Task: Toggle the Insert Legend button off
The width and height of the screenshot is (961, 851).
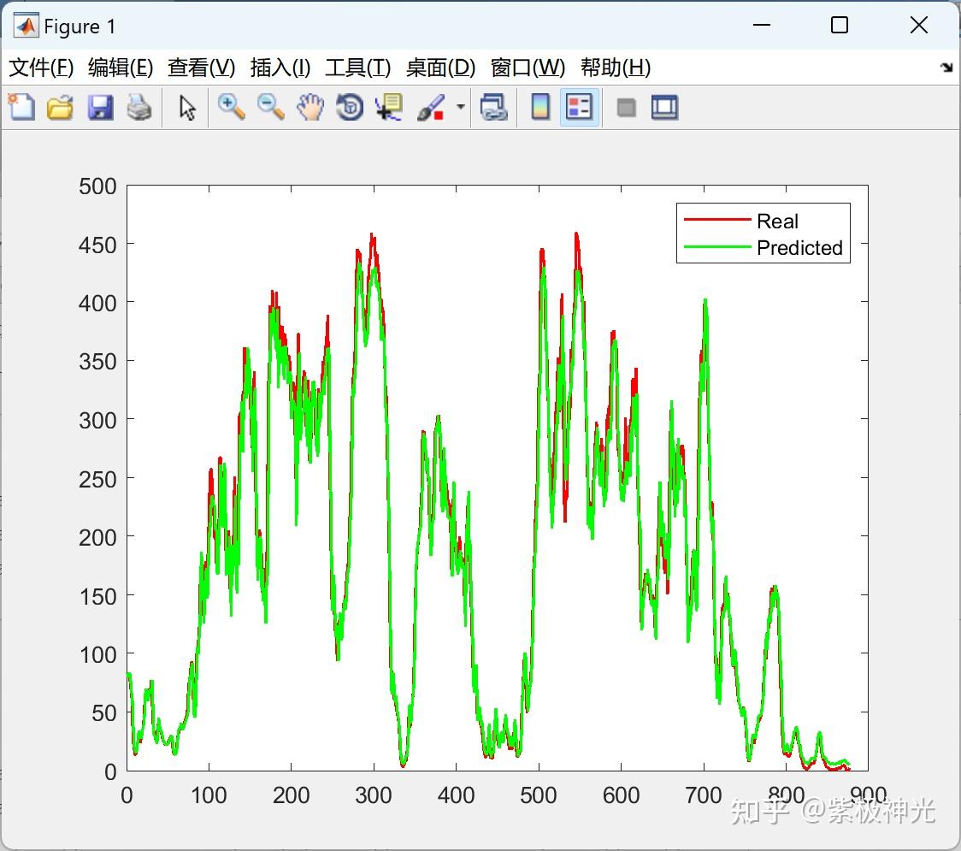Action: [x=580, y=107]
